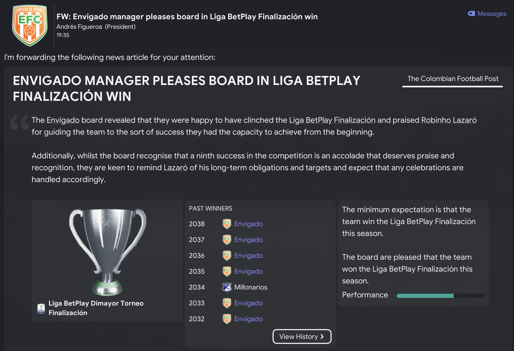
Task: Click the Performance progress bar
Action: click(x=440, y=296)
